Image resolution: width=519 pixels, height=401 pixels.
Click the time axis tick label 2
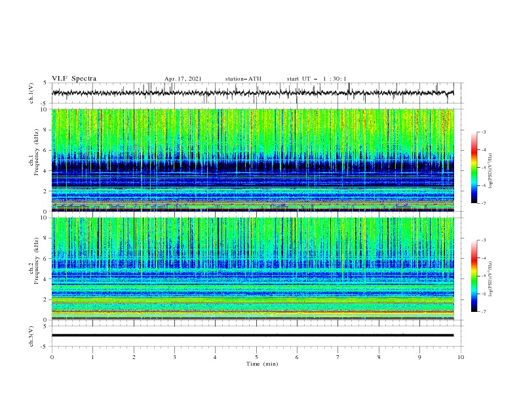click(134, 357)
